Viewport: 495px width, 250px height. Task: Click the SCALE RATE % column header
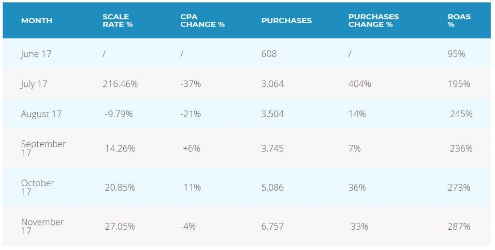click(x=117, y=20)
